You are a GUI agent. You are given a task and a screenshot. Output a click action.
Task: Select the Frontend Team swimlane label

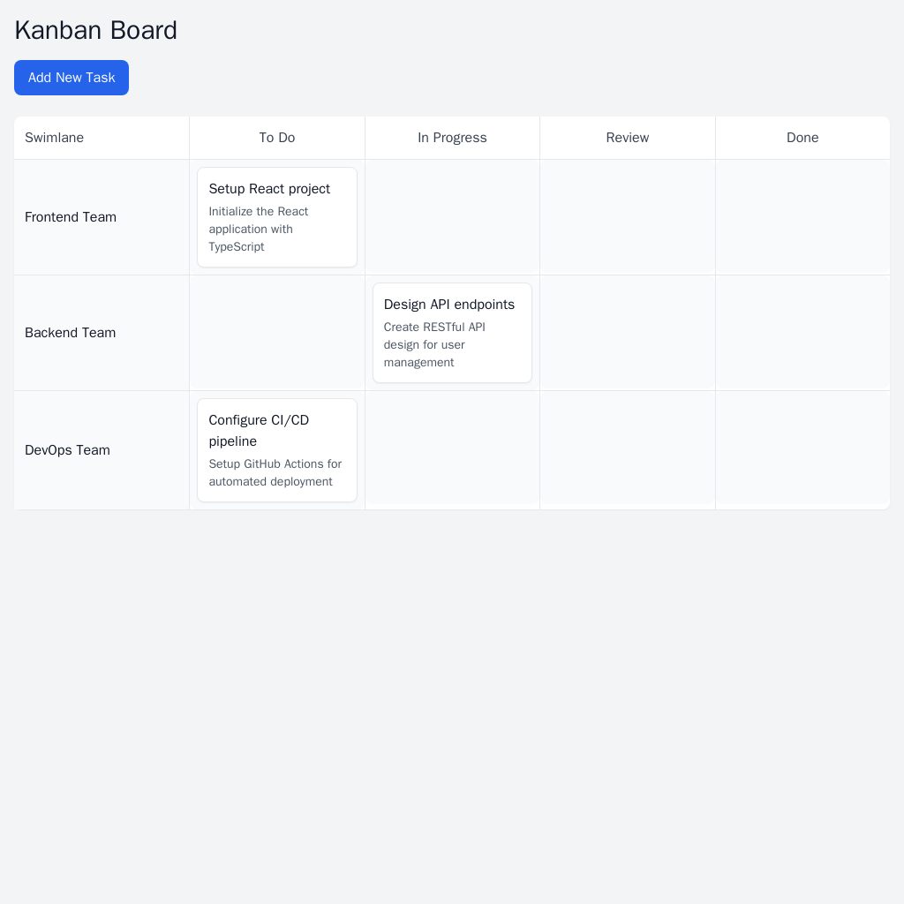pyautogui.click(x=71, y=217)
